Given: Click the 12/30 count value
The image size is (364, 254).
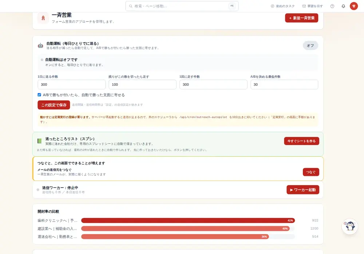Looking at the screenshot, I should pos(314,229).
